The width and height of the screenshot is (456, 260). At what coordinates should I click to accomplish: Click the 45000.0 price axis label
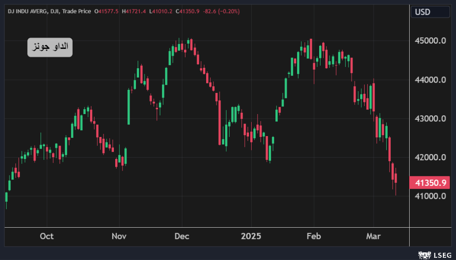(430, 41)
